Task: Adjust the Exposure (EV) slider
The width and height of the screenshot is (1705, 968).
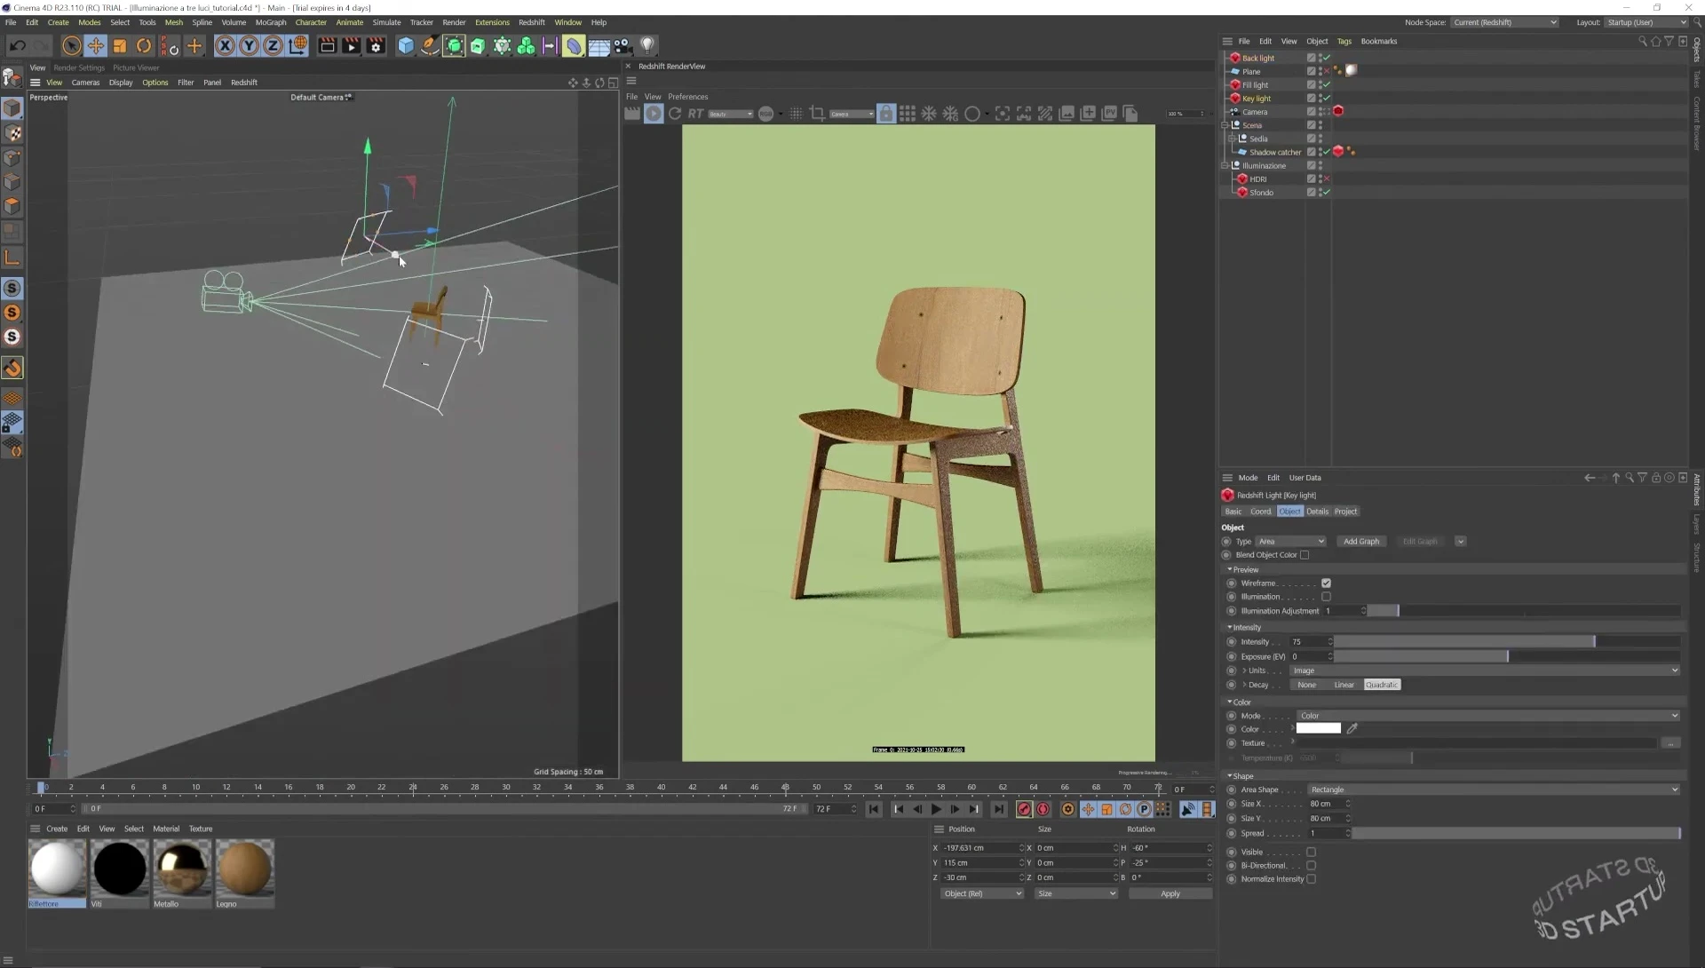Action: (1507, 656)
